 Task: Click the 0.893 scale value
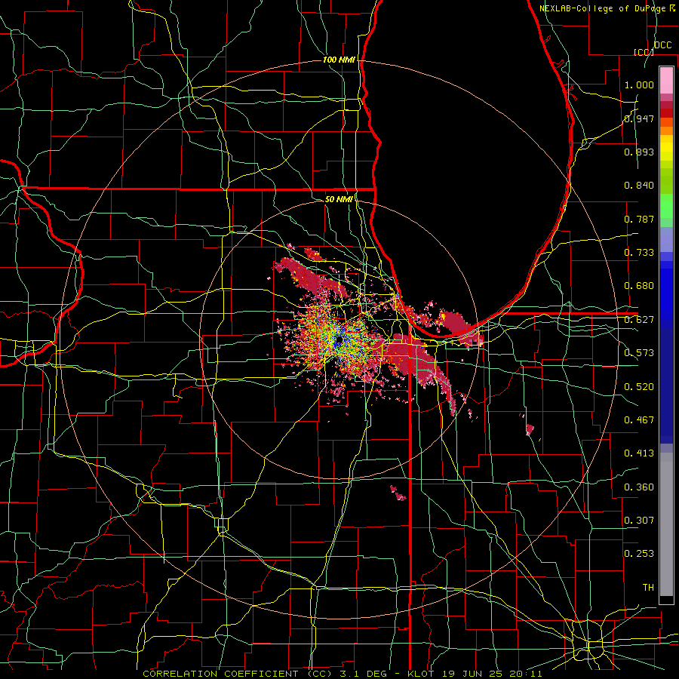click(x=639, y=152)
